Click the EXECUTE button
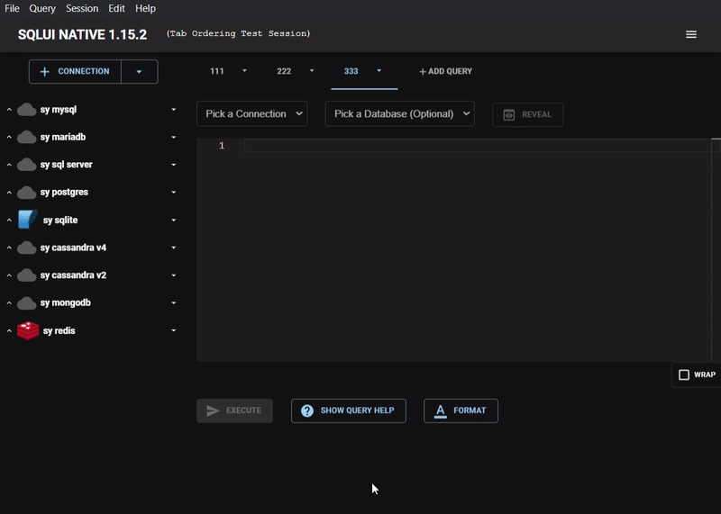This screenshot has width=721, height=514. pyautogui.click(x=234, y=410)
